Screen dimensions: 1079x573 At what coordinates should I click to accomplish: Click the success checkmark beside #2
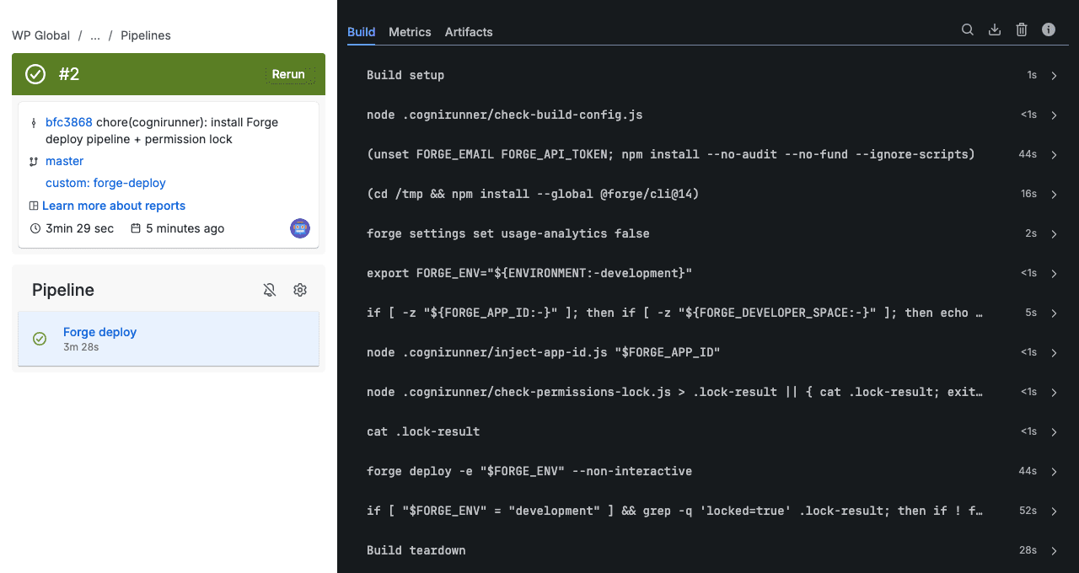tap(35, 74)
